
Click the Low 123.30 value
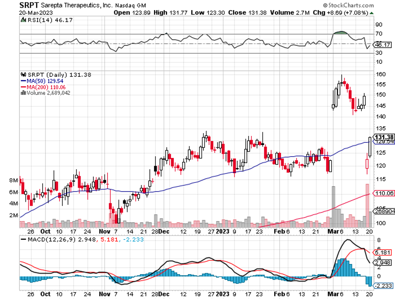(x=208, y=13)
